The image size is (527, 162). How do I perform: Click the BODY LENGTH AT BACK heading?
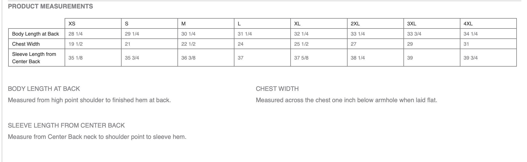coord(44,89)
